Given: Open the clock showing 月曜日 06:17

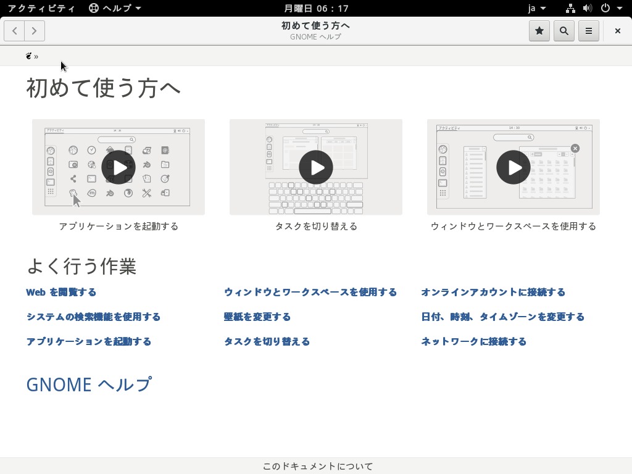Looking at the screenshot, I should coord(316,8).
